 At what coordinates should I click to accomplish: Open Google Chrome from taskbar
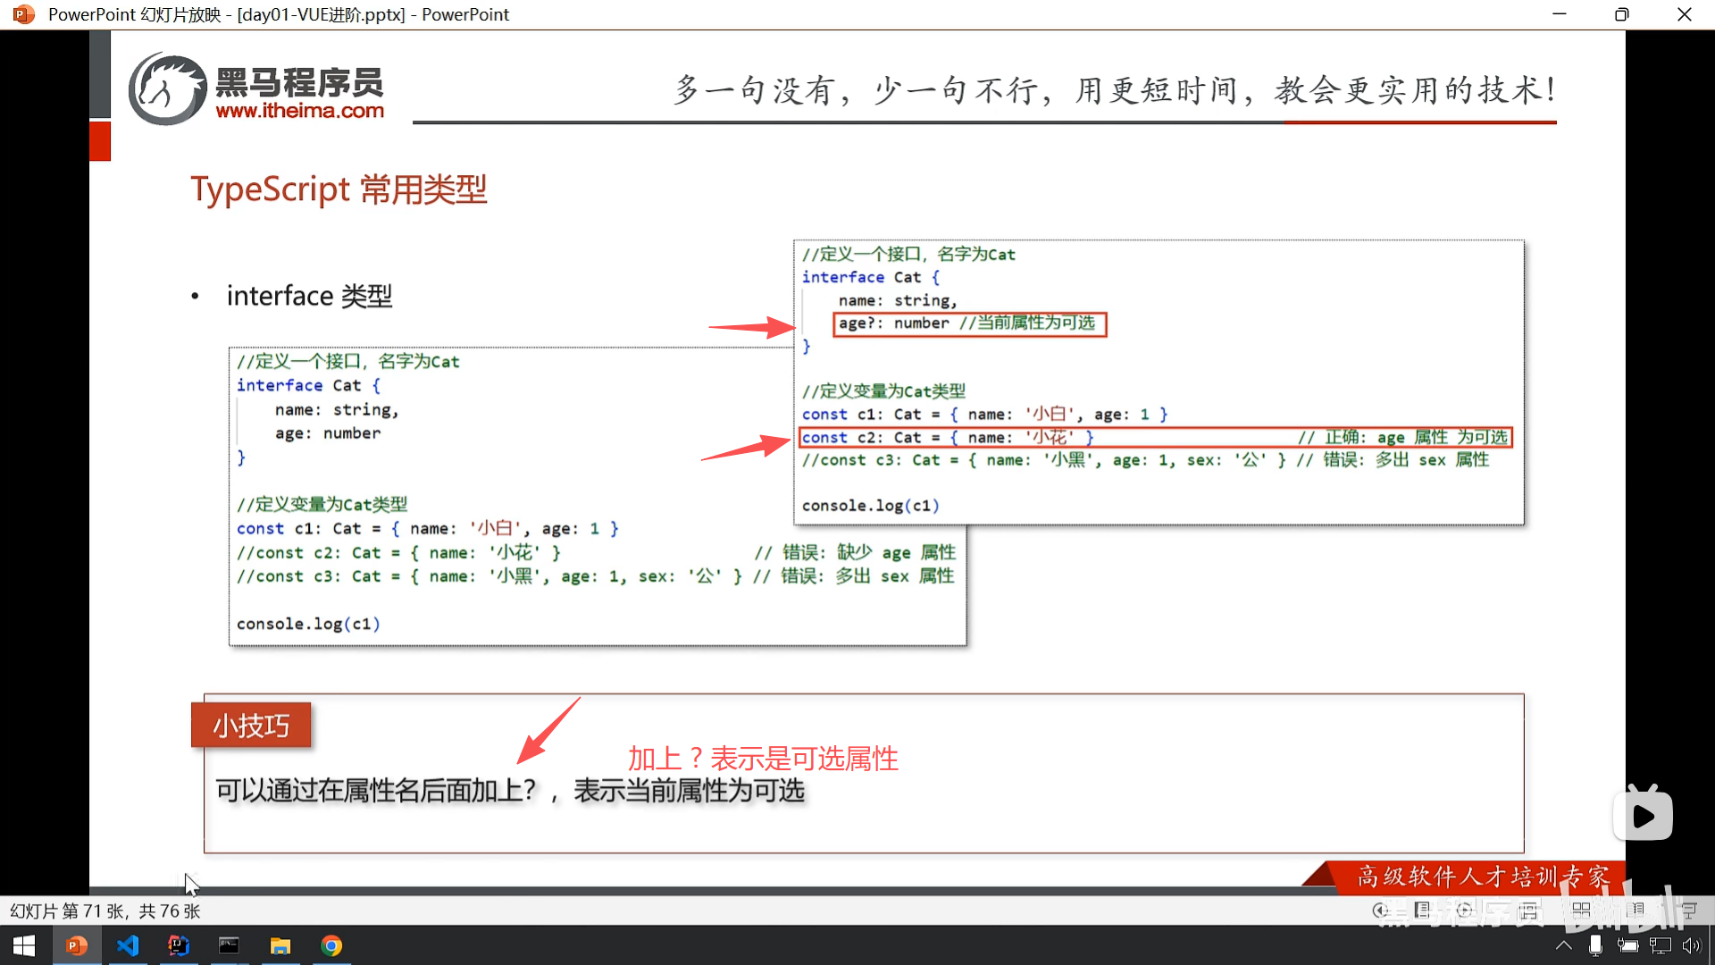point(331,945)
